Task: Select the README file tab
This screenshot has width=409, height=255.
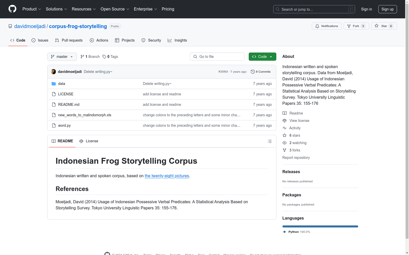Action: tap(62, 141)
